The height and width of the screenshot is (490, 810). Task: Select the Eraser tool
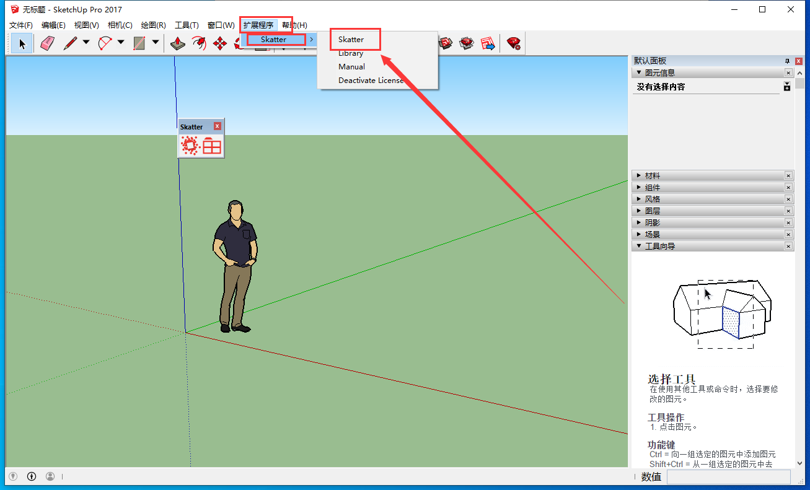coord(48,43)
